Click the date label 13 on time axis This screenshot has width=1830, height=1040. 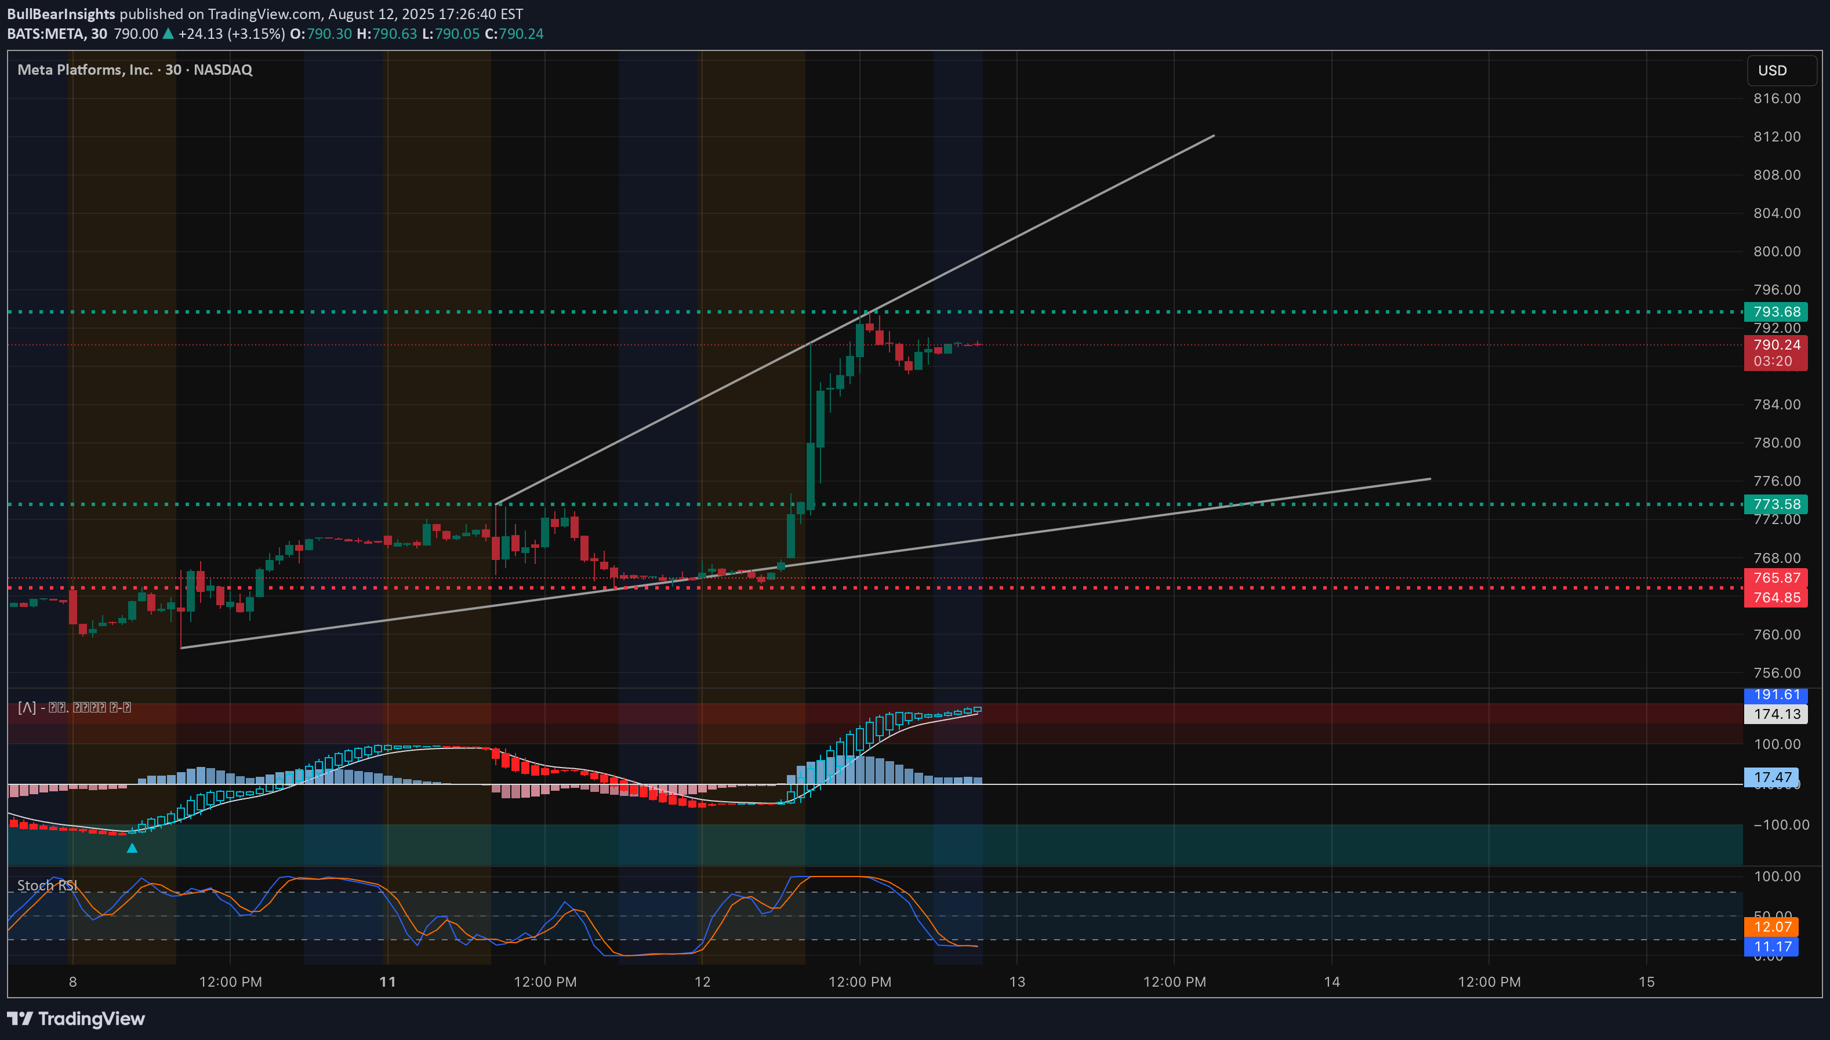tap(1017, 981)
